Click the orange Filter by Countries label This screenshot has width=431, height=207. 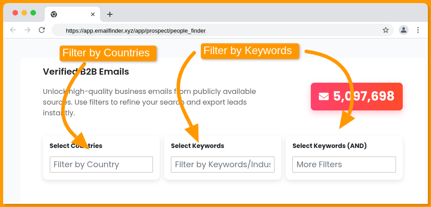106,53
